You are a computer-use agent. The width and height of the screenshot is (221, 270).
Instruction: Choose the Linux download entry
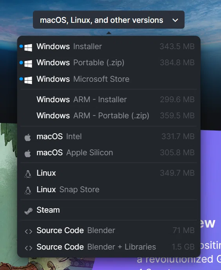point(109,173)
